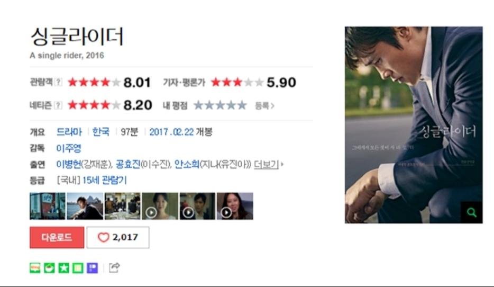494x287 pixels.
Task: Open 등록 to register my rating
Action: click(x=264, y=106)
